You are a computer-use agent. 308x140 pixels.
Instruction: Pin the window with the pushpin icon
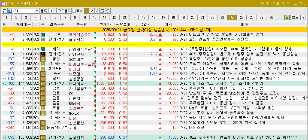tap(278, 4)
